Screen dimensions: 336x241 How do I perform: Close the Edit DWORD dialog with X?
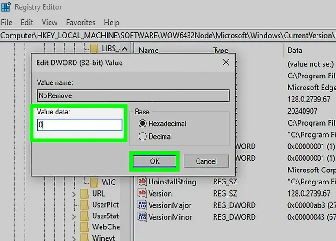pyautogui.click(x=226, y=62)
